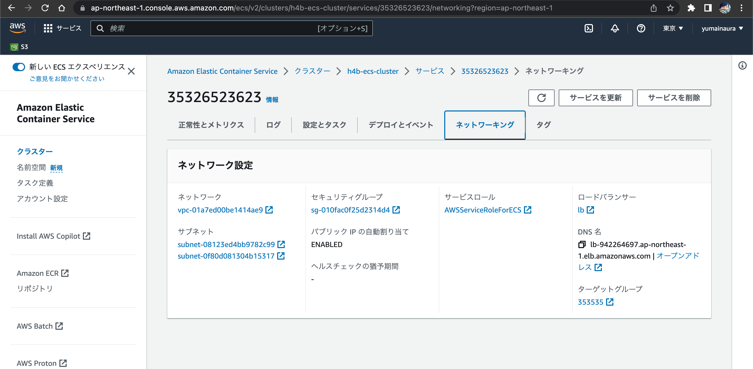Open the info panel icon on right edge
Viewport: 753px width, 369px height.
click(742, 65)
